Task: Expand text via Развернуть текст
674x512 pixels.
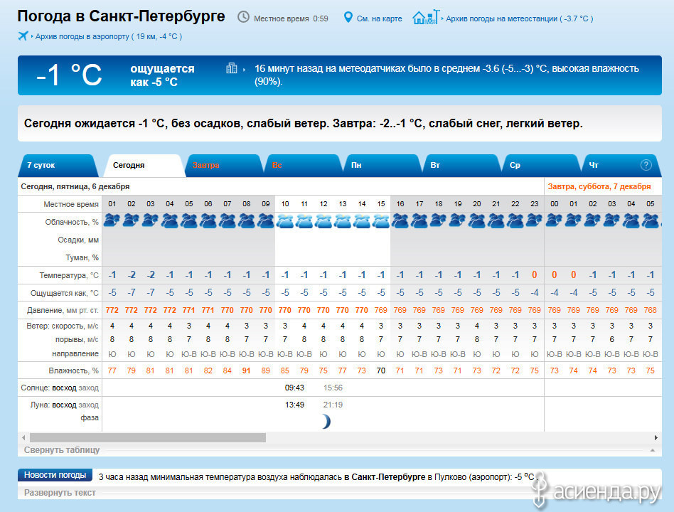Action: (x=60, y=493)
